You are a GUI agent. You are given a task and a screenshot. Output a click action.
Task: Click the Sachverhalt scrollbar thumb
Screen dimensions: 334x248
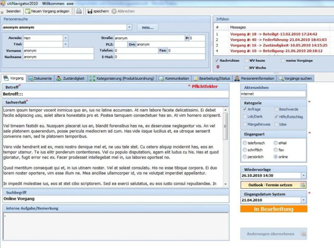click(225, 126)
